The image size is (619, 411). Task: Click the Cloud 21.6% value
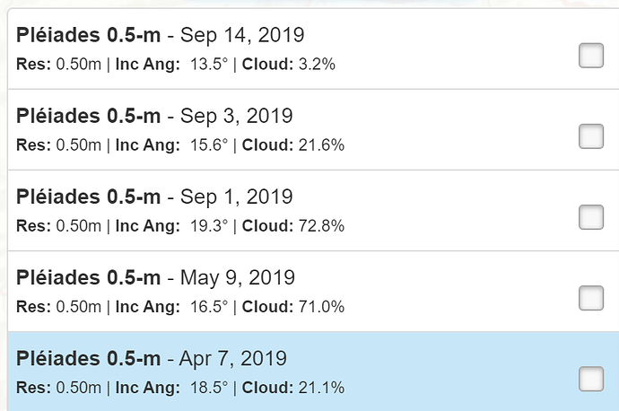[321, 144]
